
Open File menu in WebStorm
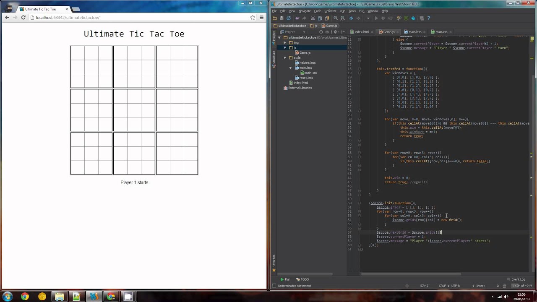click(274, 11)
